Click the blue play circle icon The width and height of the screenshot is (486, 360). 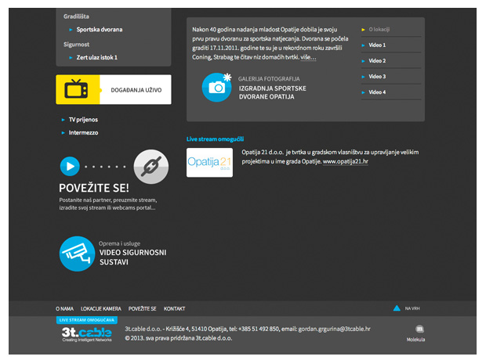71,166
